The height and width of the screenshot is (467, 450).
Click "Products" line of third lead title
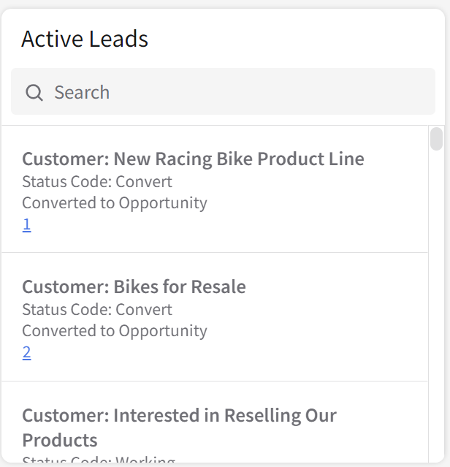pyautogui.click(x=60, y=440)
